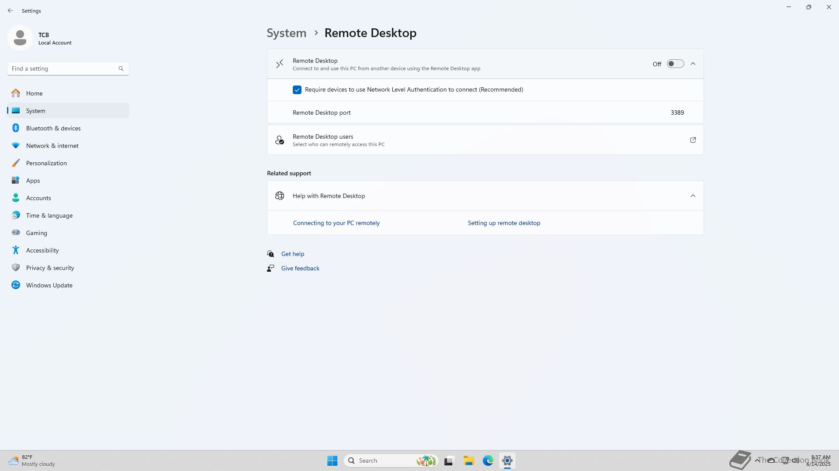Open external link icon for Remote Desktop users
This screenshot has width=839, height=471.
pos(693,140)
